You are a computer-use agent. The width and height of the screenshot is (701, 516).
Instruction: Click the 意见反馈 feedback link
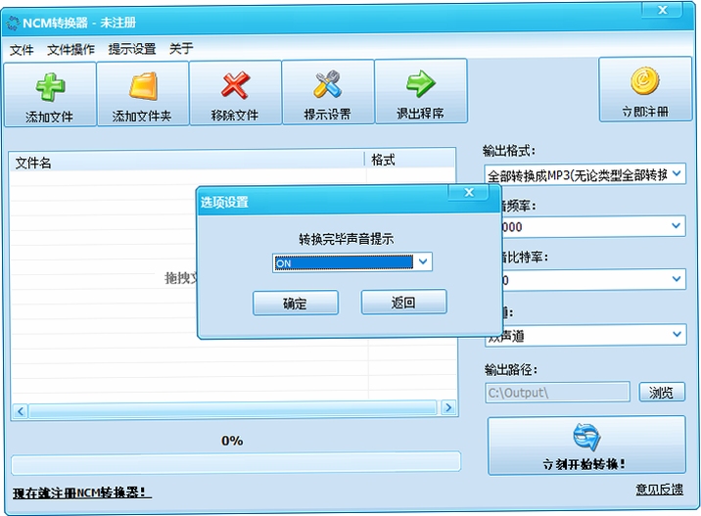(660, 490)
